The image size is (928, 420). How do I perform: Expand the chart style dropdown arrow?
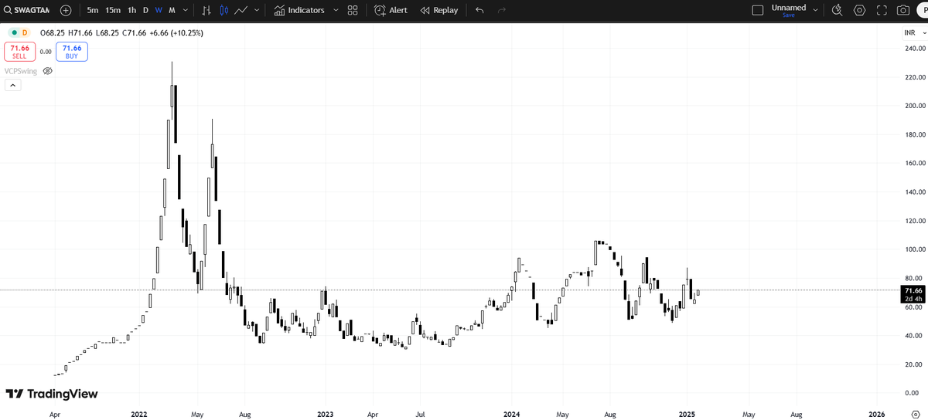[256, 10]
